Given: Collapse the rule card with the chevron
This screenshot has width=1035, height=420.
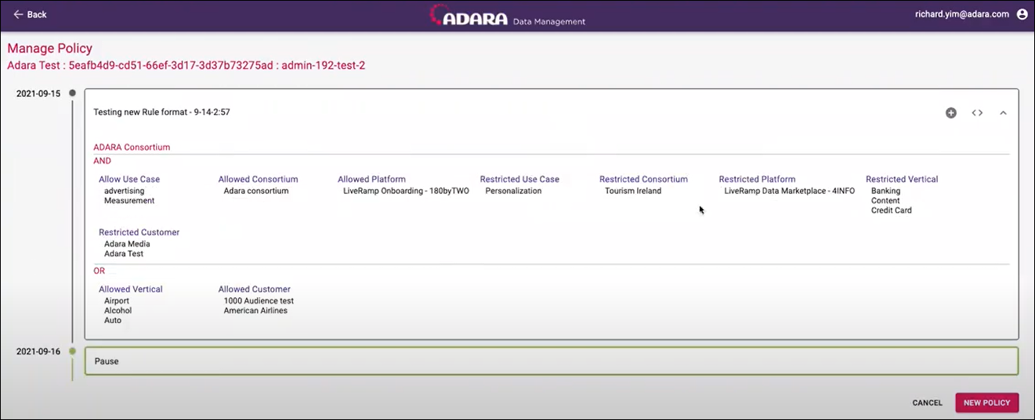Looking at the screenshot, I should [x=1003, y=113].
